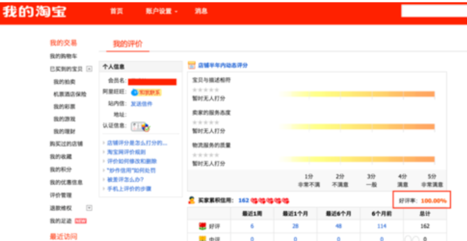Click the 1分 非常不满 scale label
The width and height of the screenshot is (467, 241).
[x=309, y=180]
